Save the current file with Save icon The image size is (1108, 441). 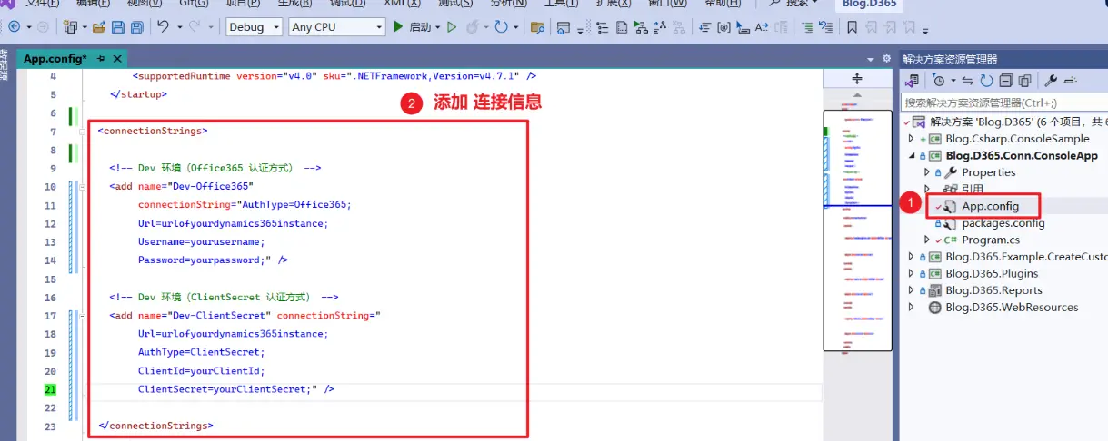pos(118,27)
